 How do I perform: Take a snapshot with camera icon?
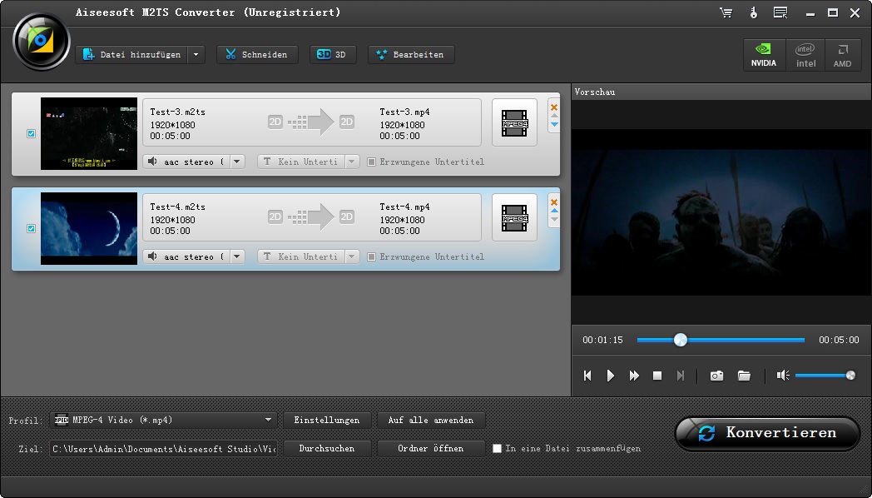pos(717,376)
